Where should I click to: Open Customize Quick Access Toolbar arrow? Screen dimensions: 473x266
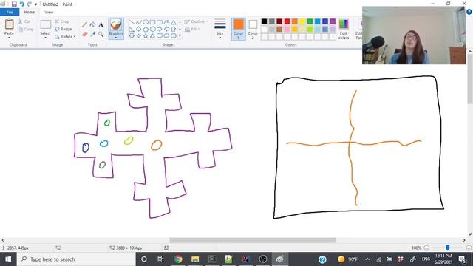click(x=35, y=4)
